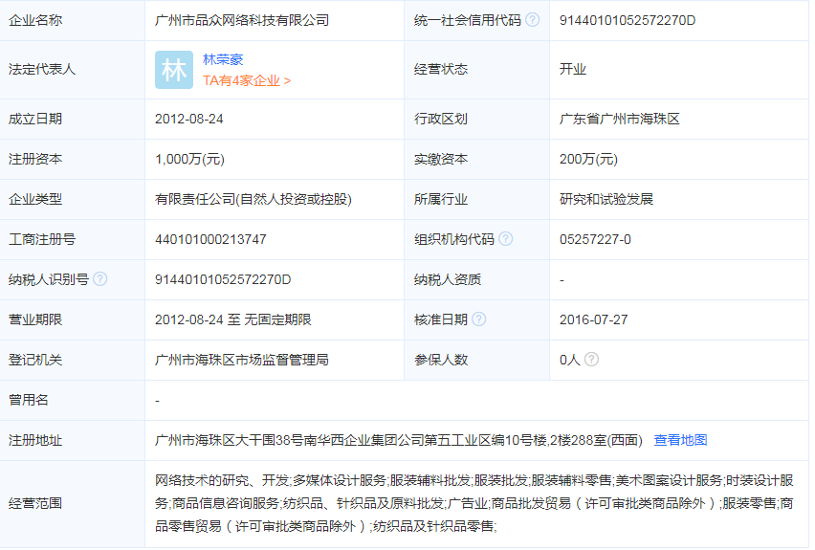Click taxpayer ID value in 纳税人识别号 row
The image size is (815, 550).
pyautogui.click(x=223, y=279)
